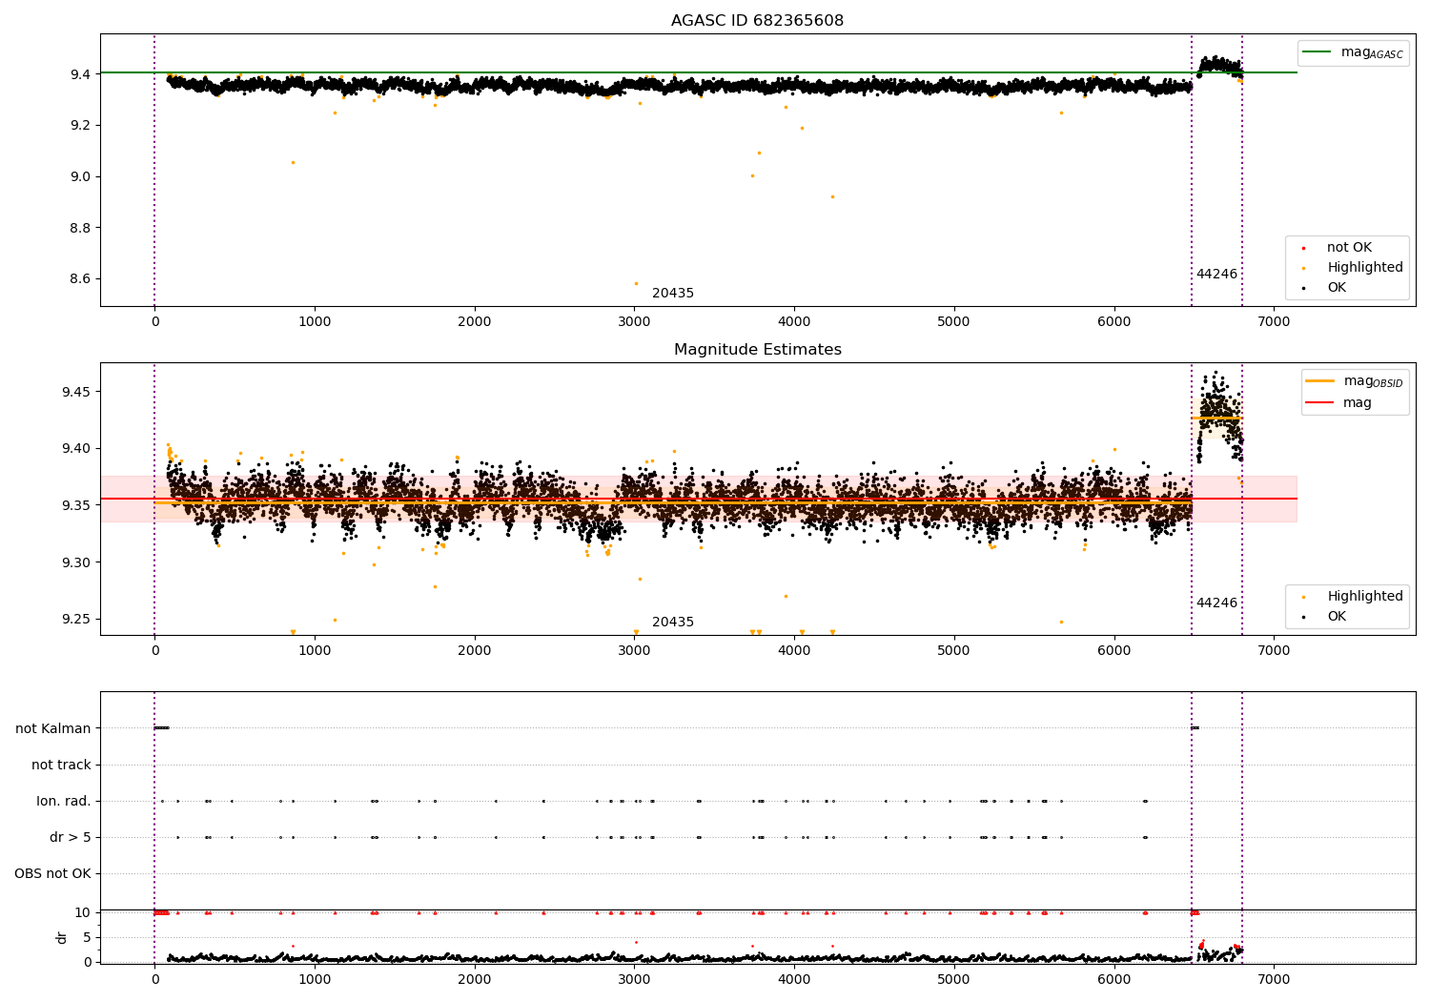Viewport: 1430px width, 1001px height.
Task: Click the 'OBS not OK' row label
Action: click(x=52, y=873)
